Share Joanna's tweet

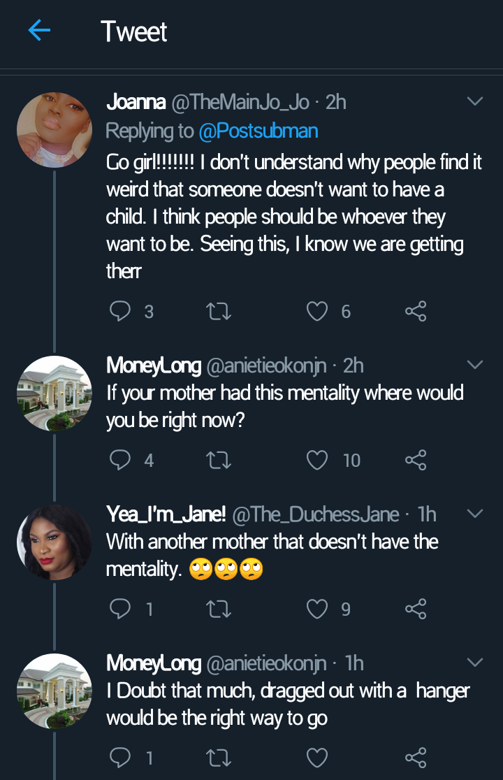point(416,311)
